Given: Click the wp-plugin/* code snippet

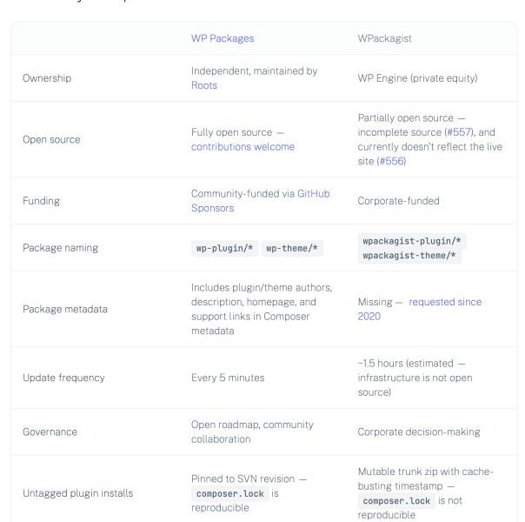Looking at the screenshot, I should [x=224, y=248].
